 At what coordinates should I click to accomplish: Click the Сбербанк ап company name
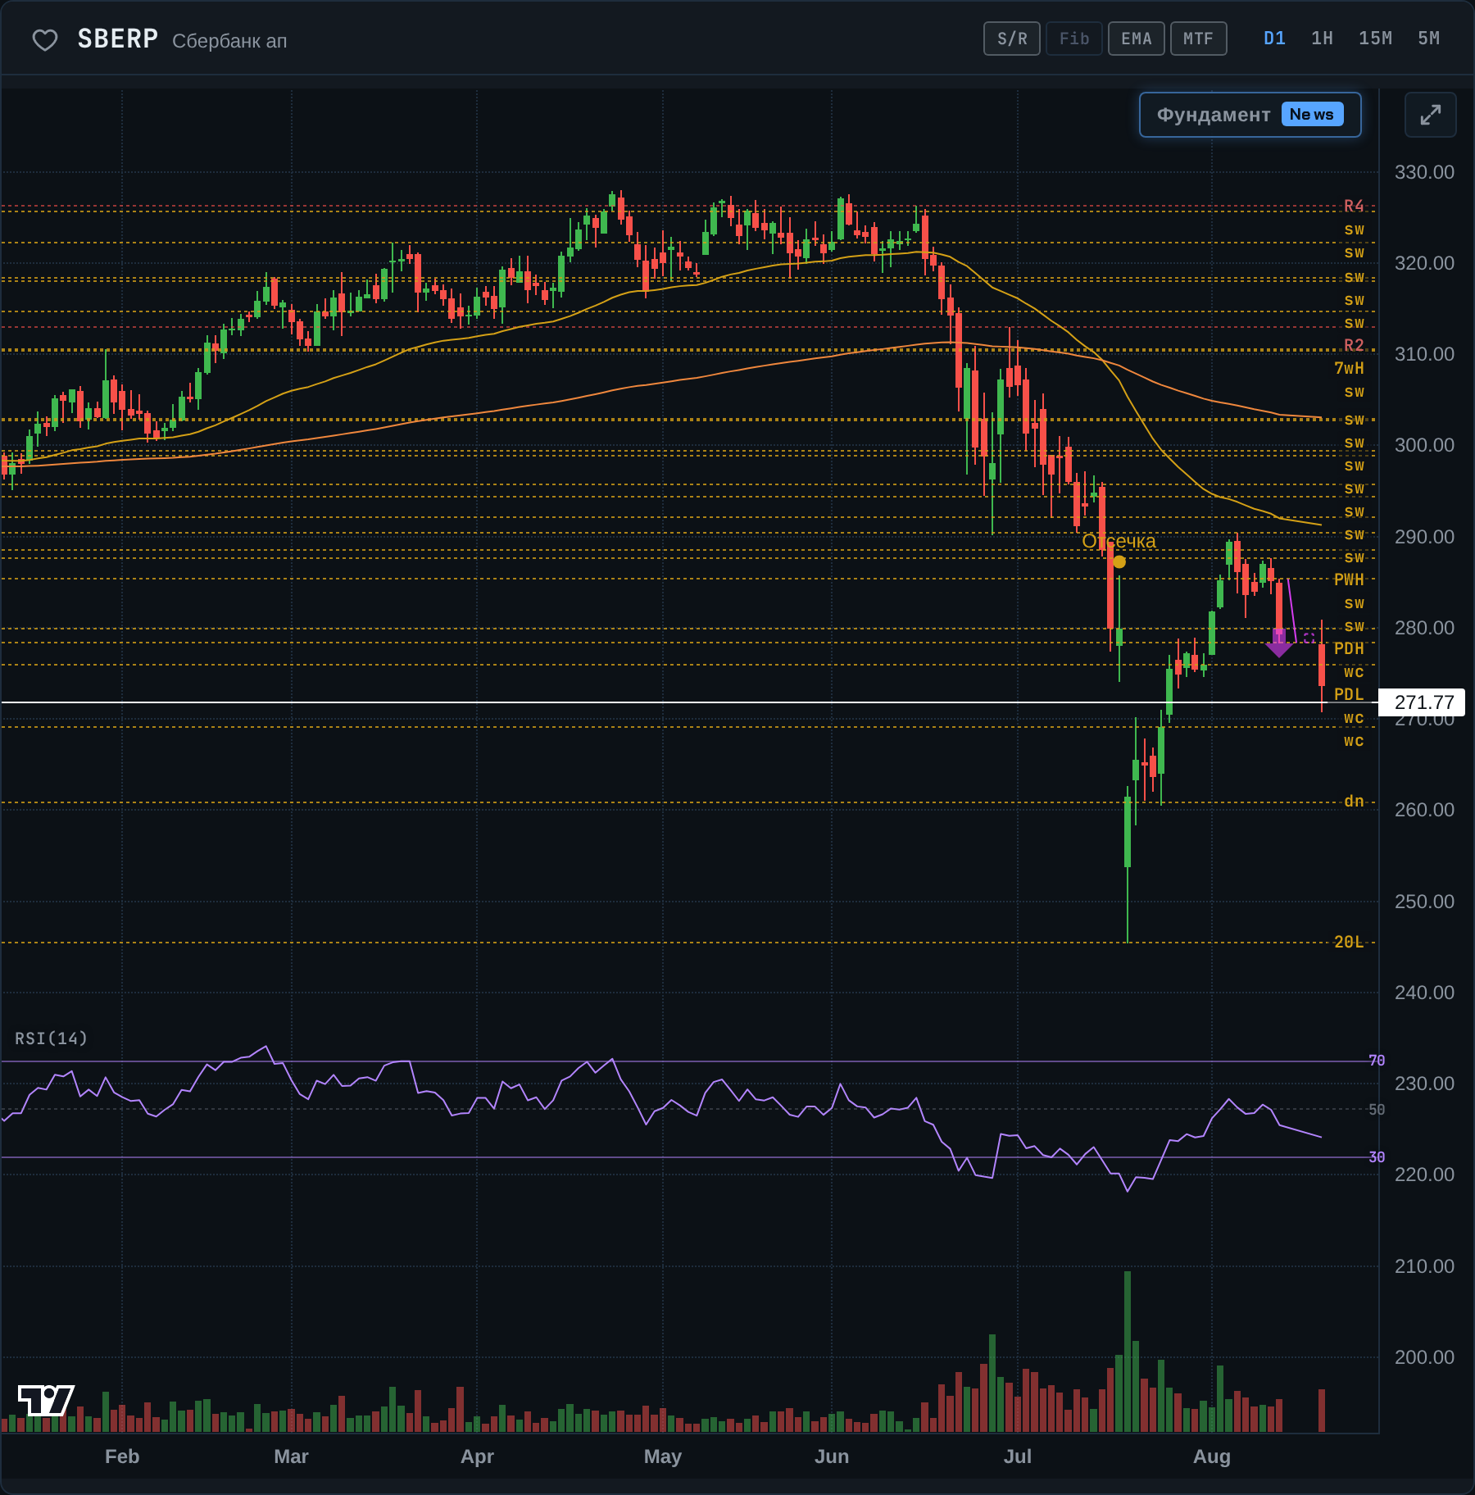pyautogui.click(x=229, y=41)
